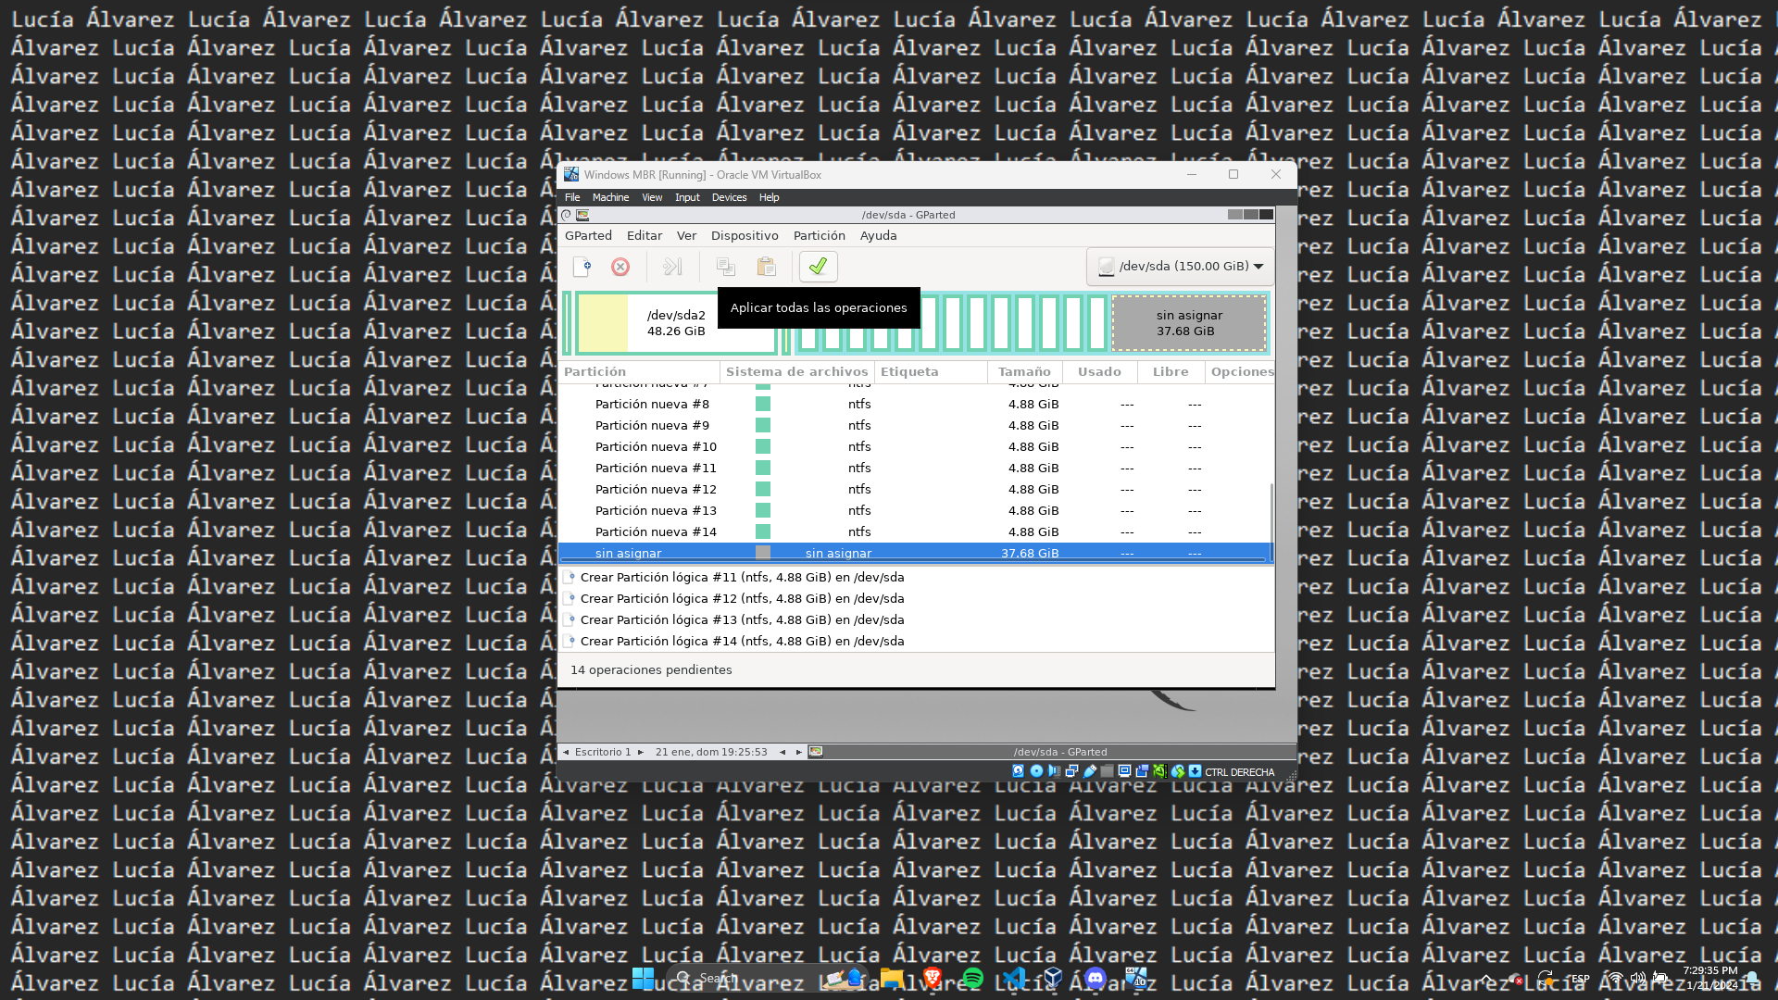Open the Partición menu
1778x1000 pixels.
click(x=819, y=236)
